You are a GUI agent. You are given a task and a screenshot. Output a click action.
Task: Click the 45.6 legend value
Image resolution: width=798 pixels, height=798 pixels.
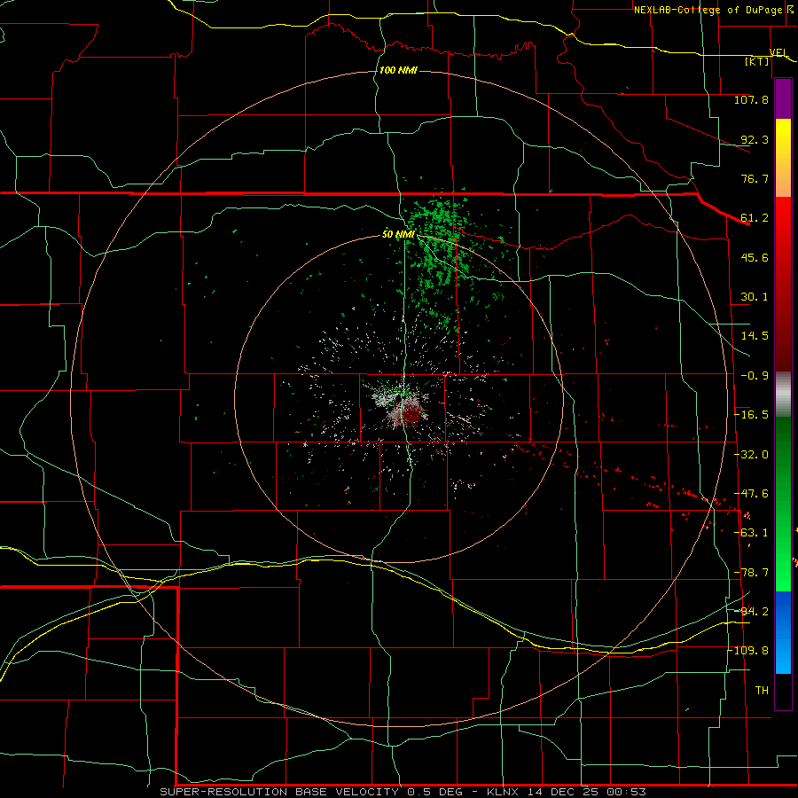pyautogui.click(x=755, y=257)
